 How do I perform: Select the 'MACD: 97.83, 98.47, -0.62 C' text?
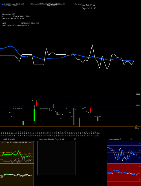(x=14, y=19)
